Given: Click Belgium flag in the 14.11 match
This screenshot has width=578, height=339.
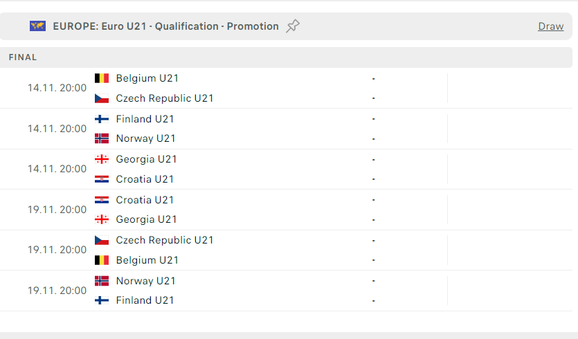Looking at the screenshot, I should pos(102,78).
